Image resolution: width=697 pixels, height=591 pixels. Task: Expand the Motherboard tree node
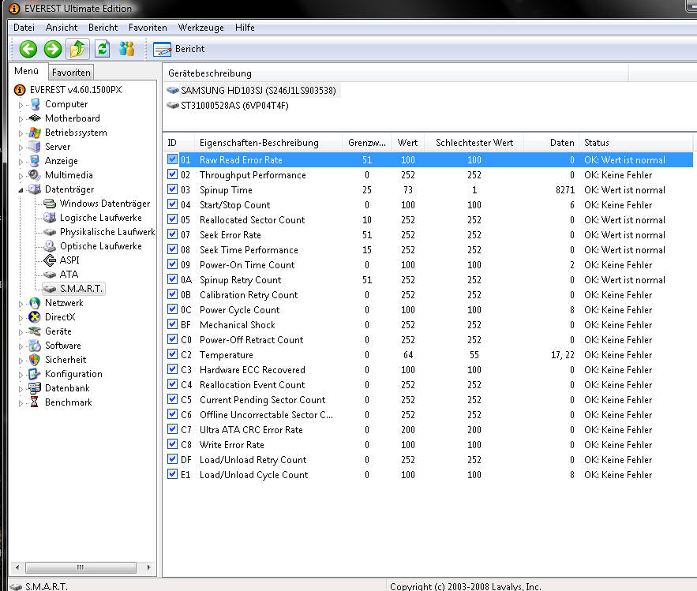[x=21, y=119]
